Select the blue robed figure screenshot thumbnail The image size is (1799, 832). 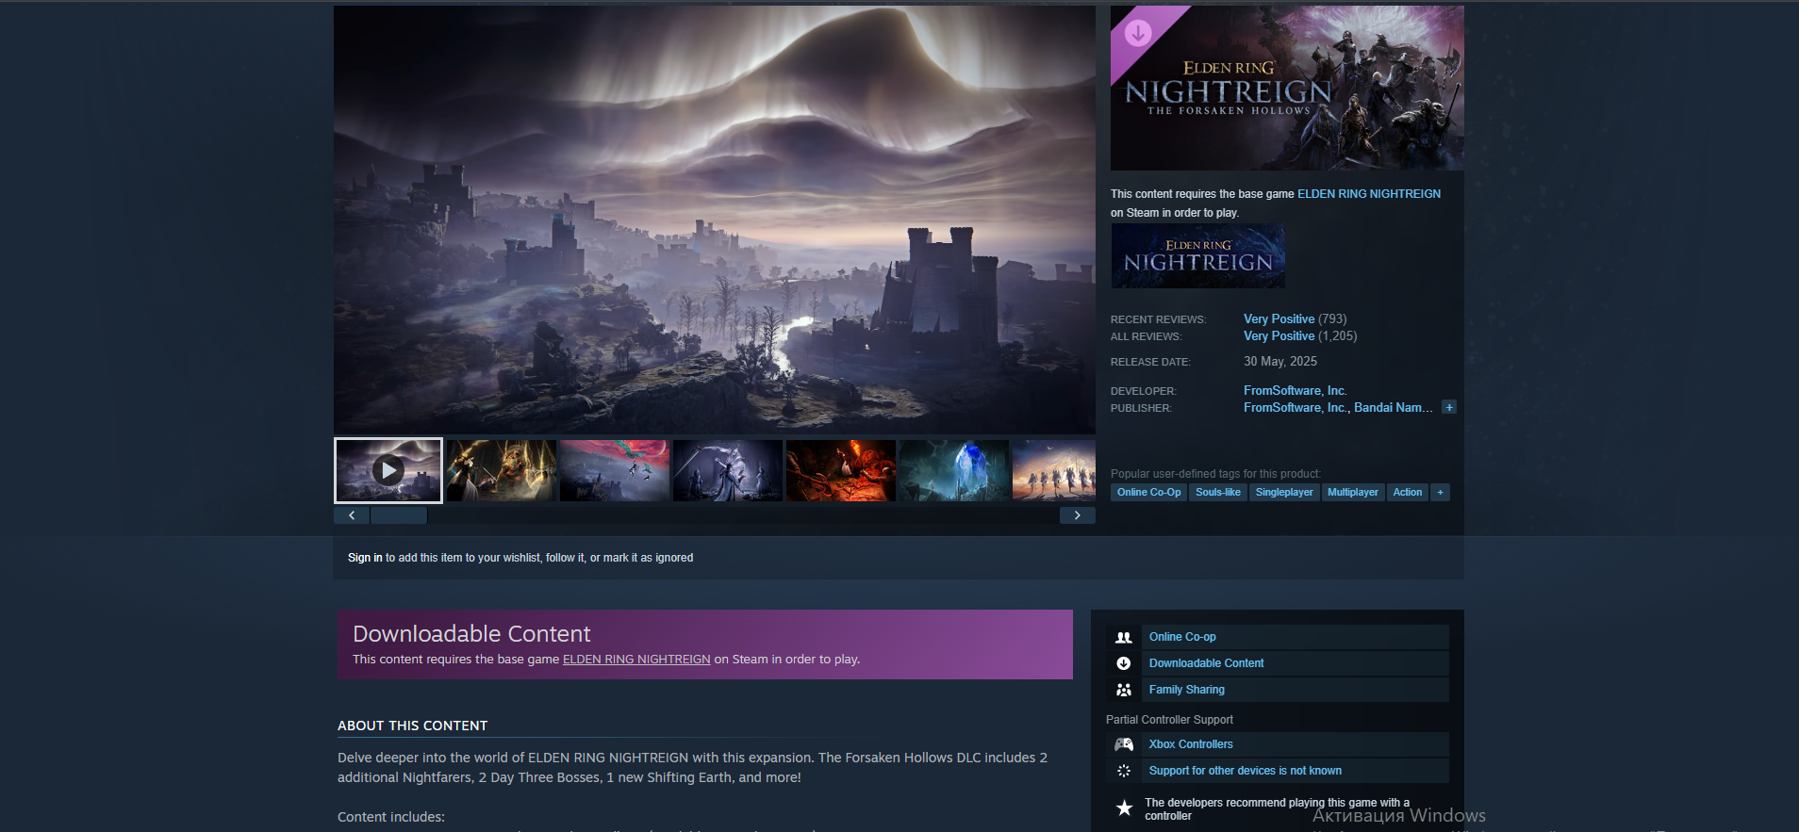pyautogui.click(x=728, y=470)
